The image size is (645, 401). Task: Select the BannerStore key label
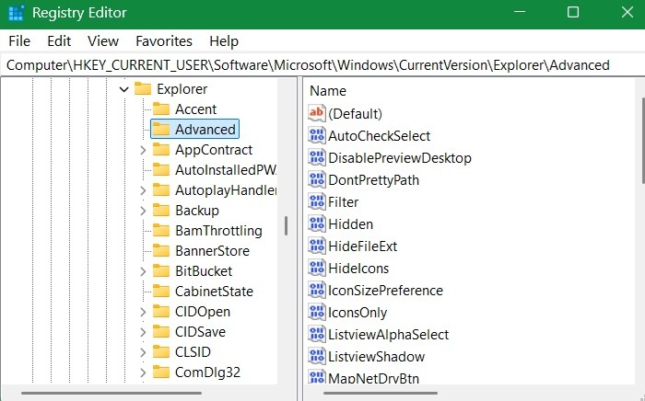[212, 251]
